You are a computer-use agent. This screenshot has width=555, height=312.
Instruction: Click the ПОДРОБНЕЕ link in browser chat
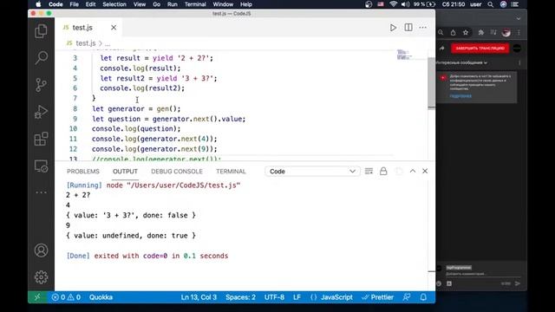coord(460,96)
